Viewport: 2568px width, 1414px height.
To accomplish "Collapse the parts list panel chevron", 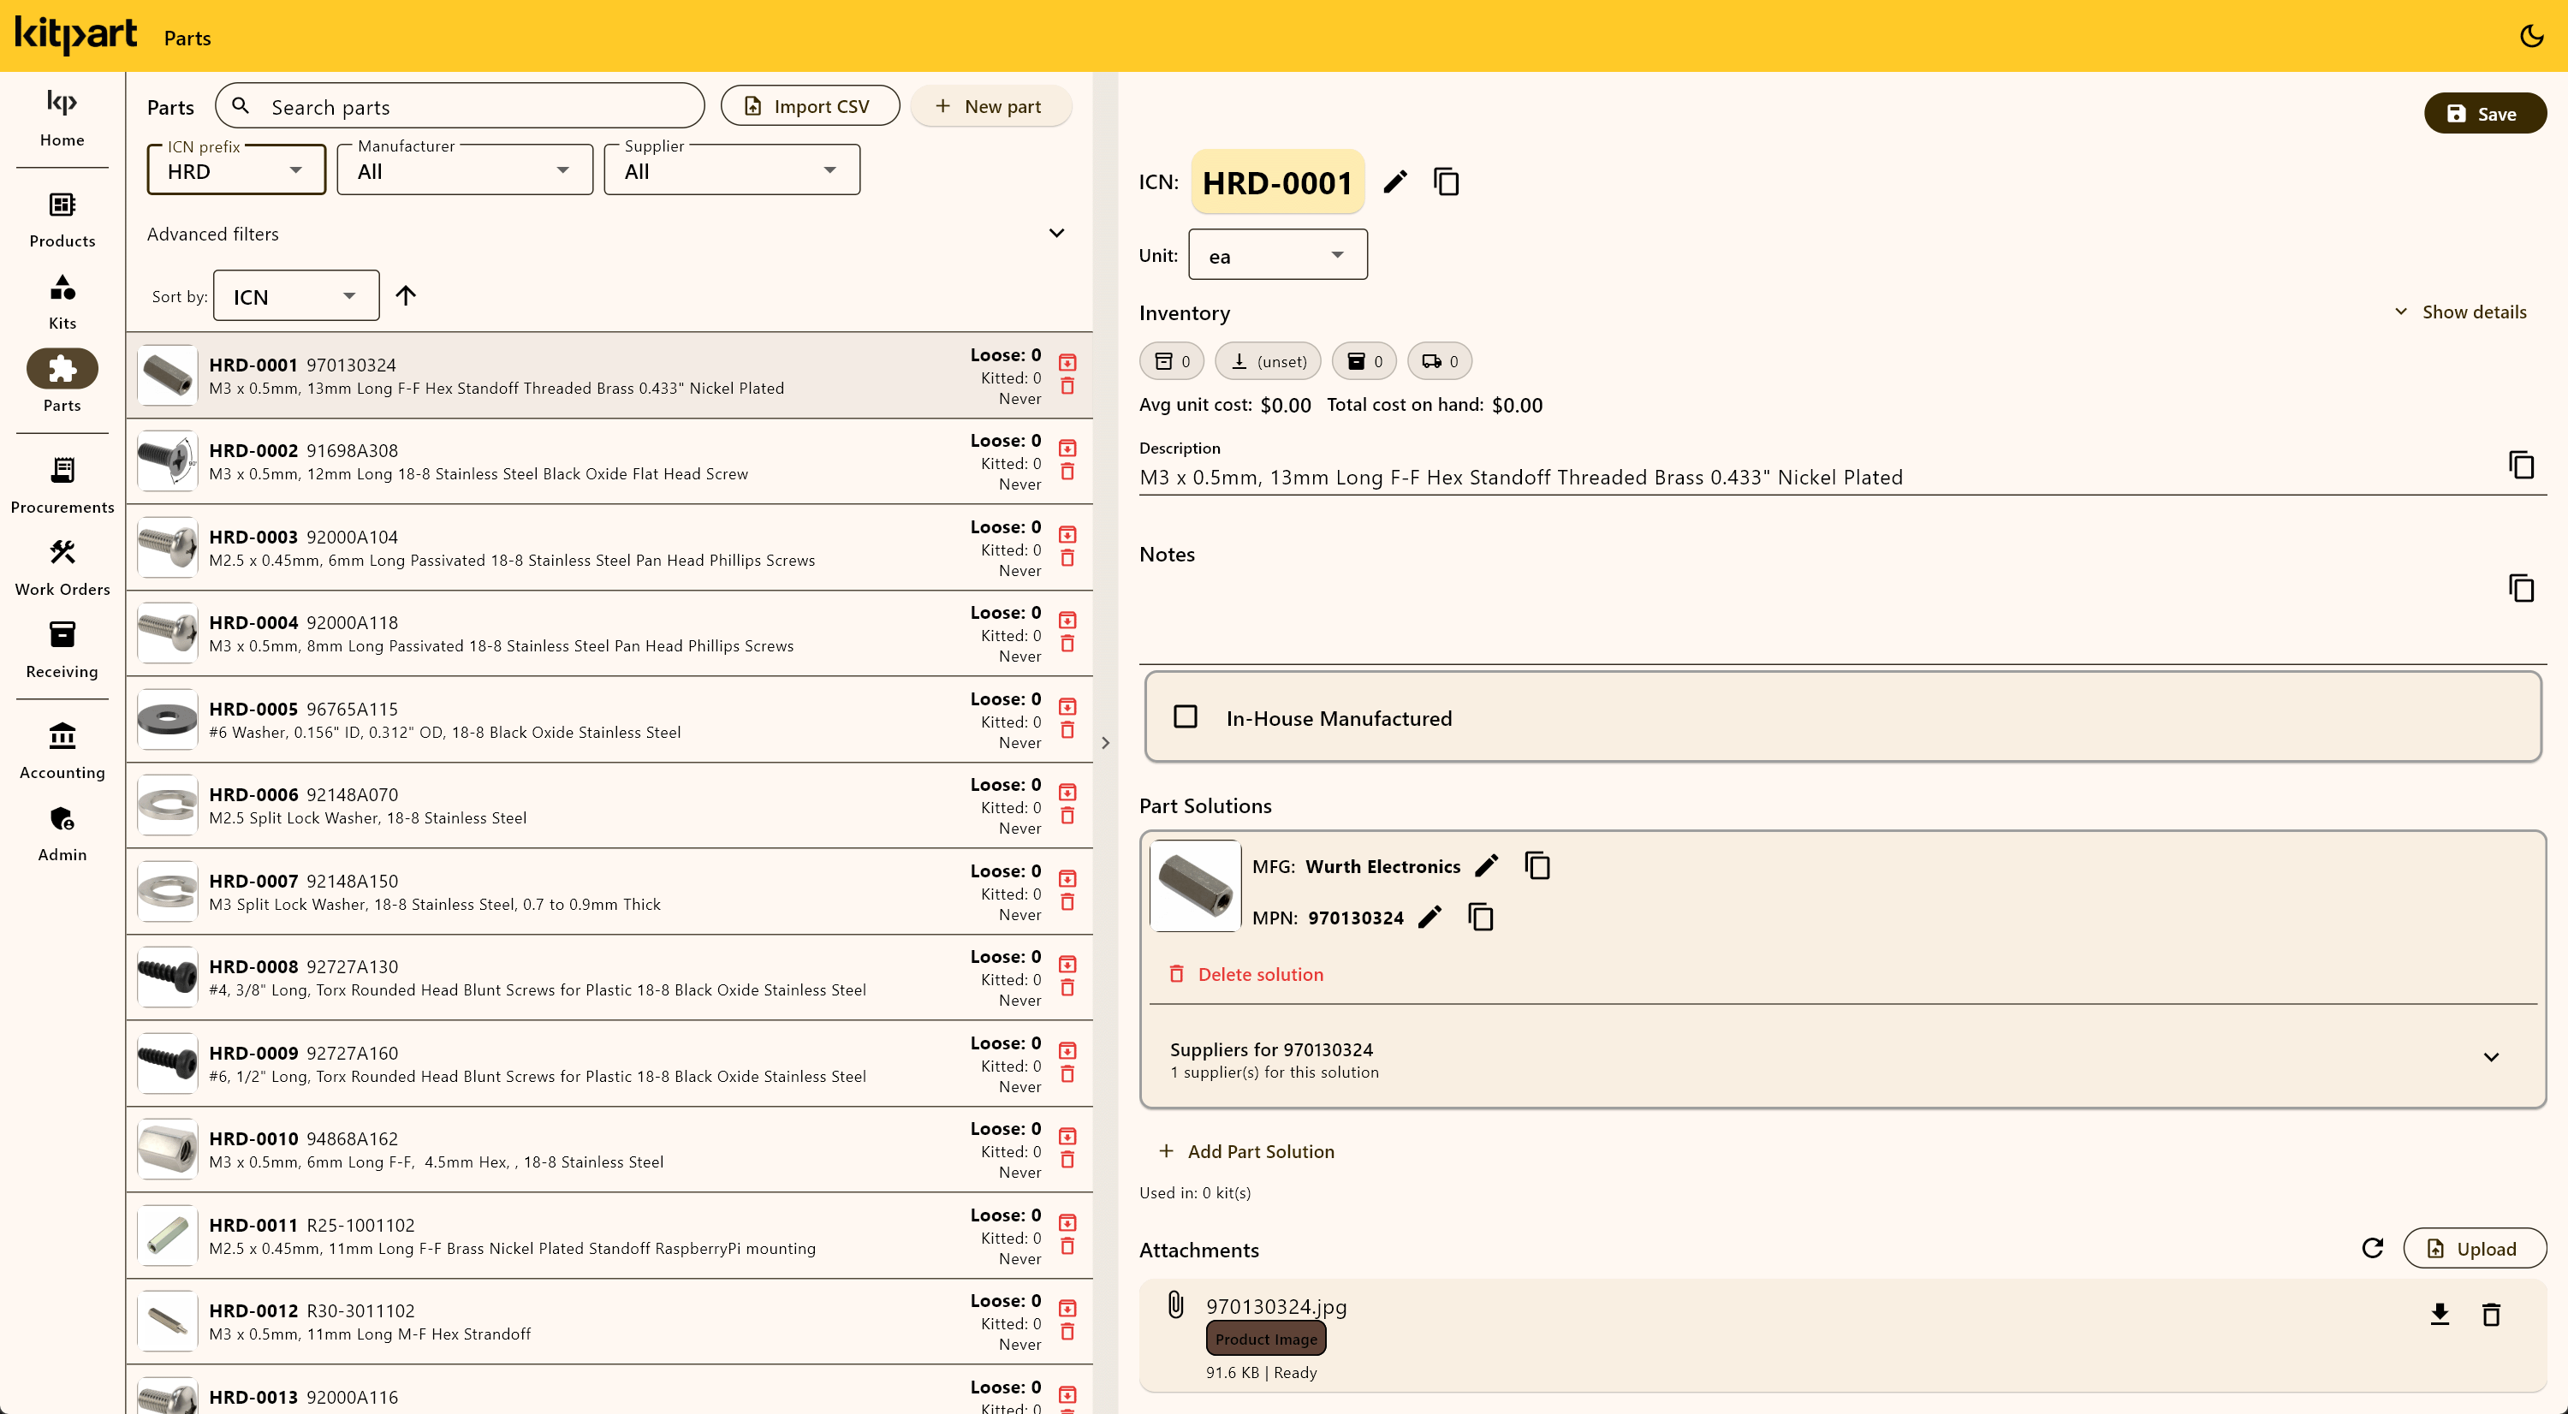I will tap(1106, 743).
